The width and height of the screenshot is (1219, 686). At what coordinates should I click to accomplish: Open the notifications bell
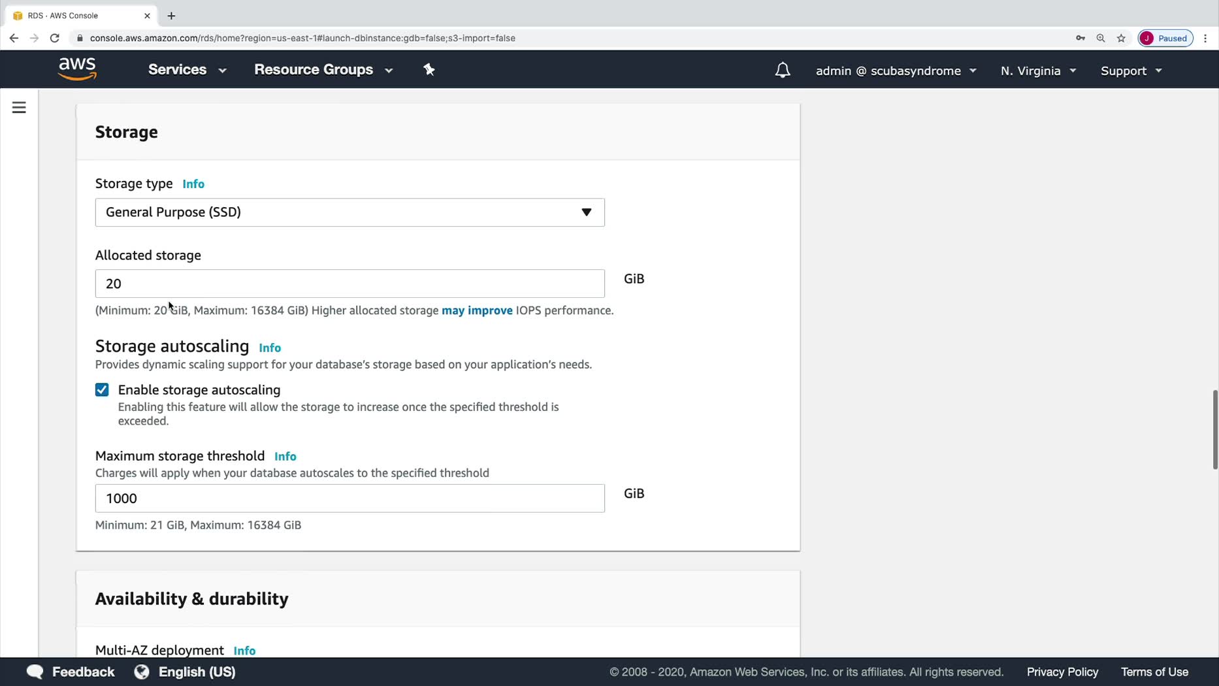coord(783,71)
